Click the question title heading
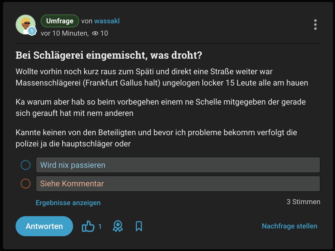 [109, 55]
